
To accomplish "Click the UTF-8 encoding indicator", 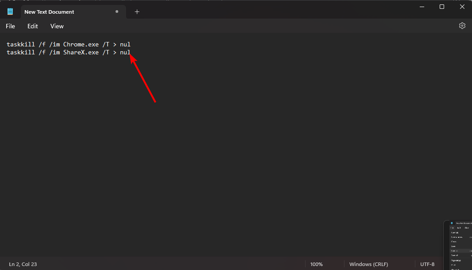I will pyautogui.click(x=427, y=264).
